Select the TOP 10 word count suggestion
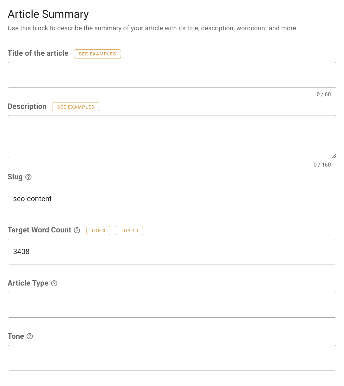 click(129, 230)
